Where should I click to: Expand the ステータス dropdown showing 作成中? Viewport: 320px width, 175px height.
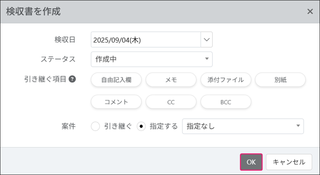click(x=152, y=59)
